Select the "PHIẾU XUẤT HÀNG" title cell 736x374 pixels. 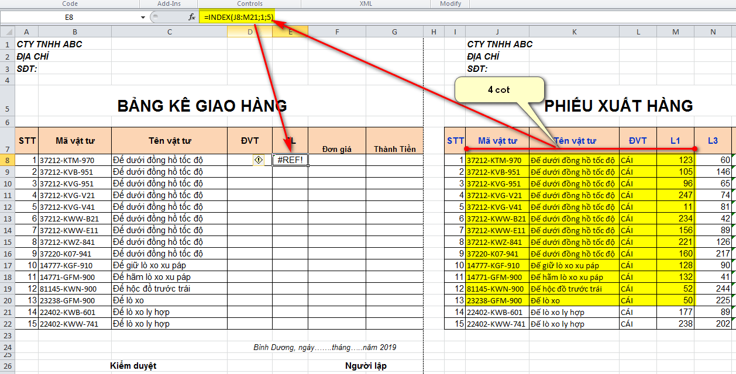618,106
